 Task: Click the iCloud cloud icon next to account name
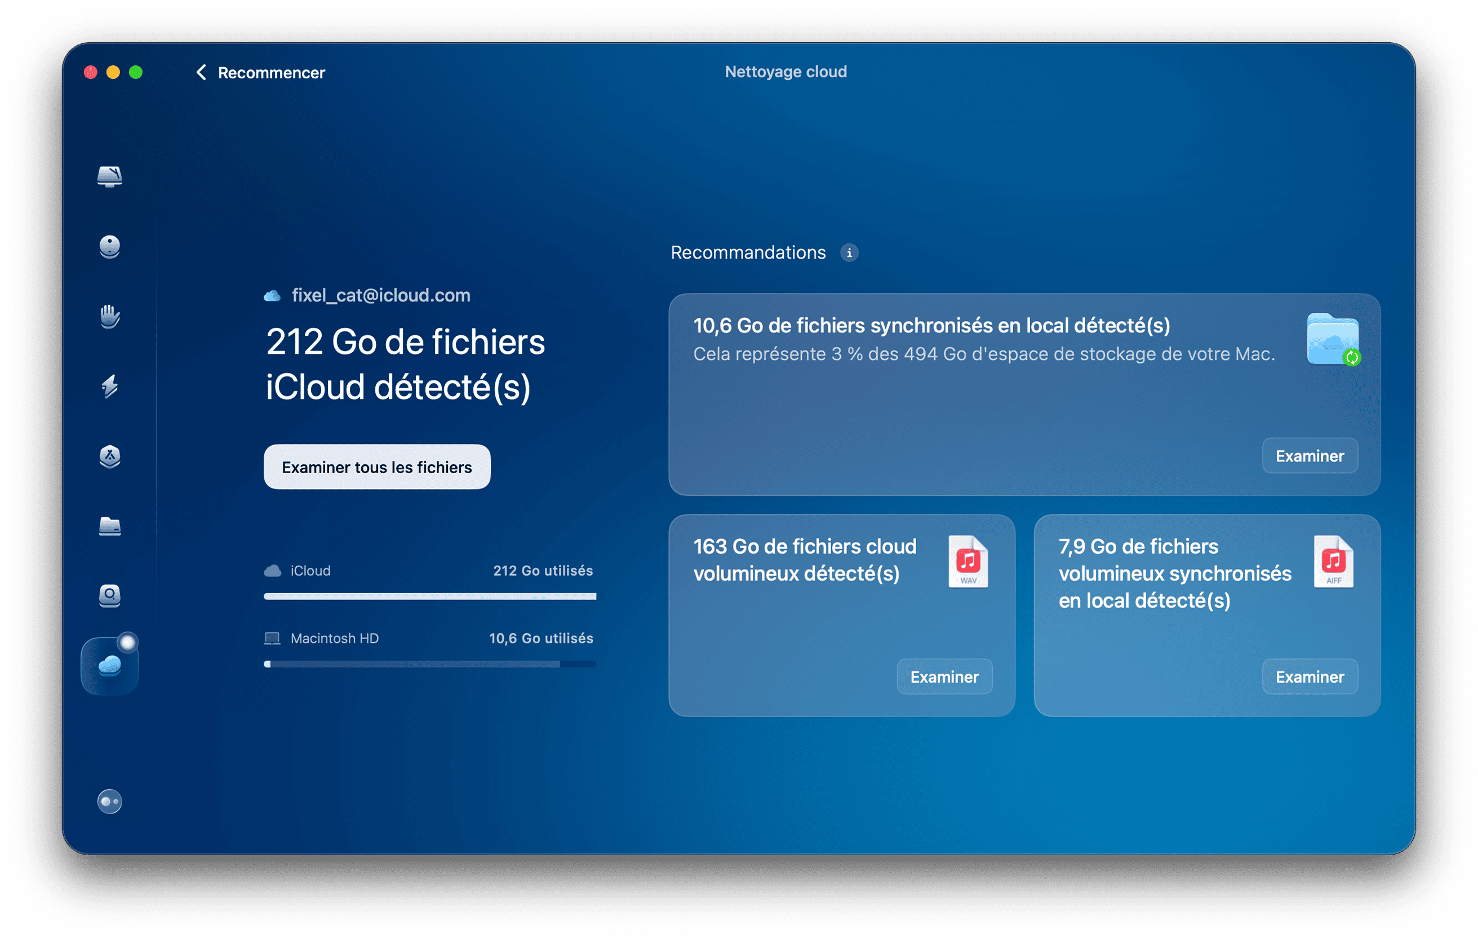272,295
